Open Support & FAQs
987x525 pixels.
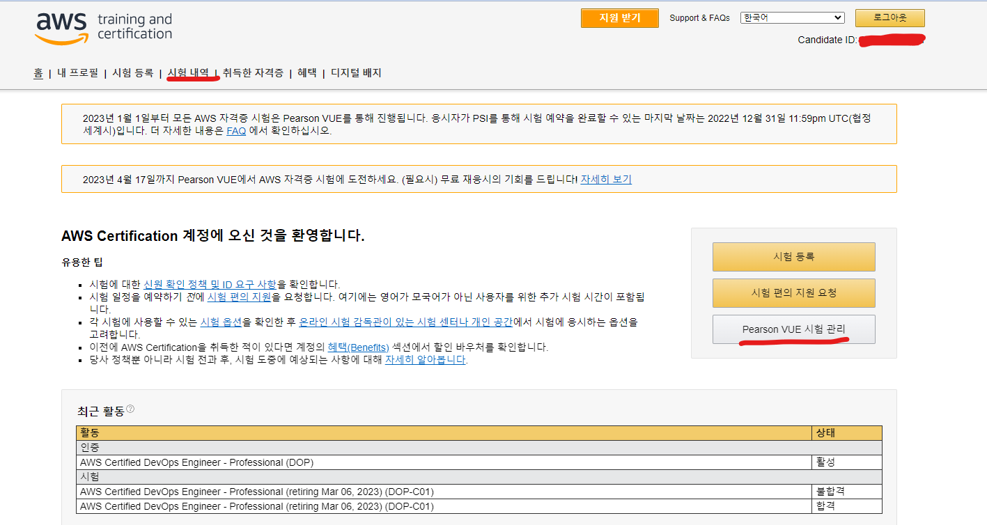pyautogui.click(x=699, y=18)
